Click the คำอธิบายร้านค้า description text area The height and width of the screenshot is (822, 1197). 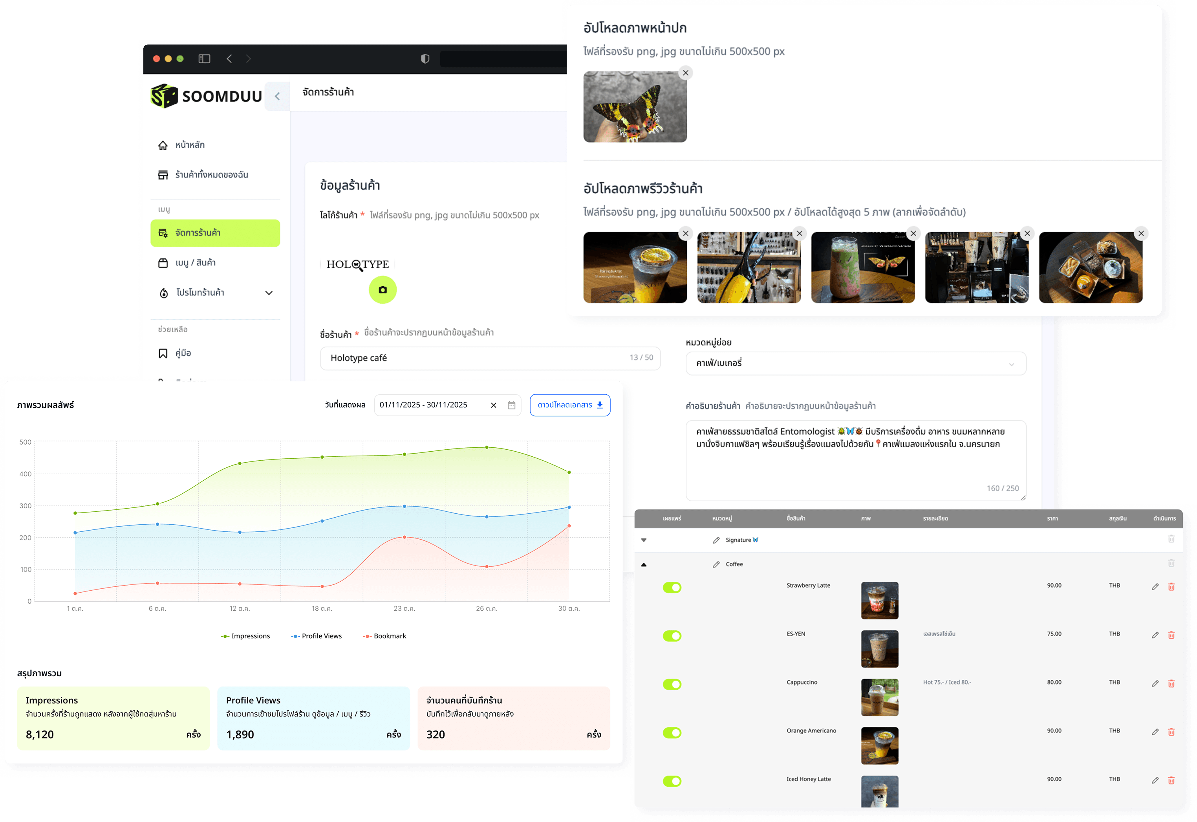coord(855,460)
